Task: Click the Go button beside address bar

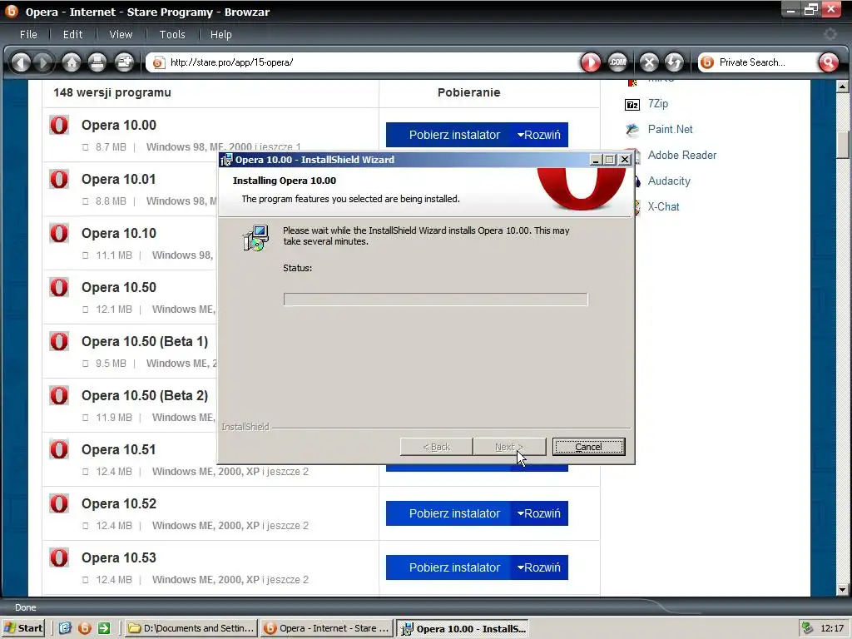Action: pyautogui.click(x=591, y=62)
